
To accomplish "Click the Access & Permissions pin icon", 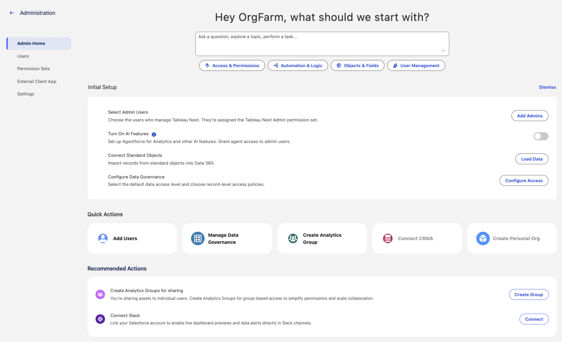I will (207, 65).
